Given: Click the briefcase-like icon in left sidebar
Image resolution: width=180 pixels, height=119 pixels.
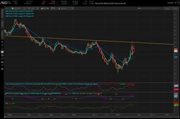Looking at the screenshot, I should point(2,62).
